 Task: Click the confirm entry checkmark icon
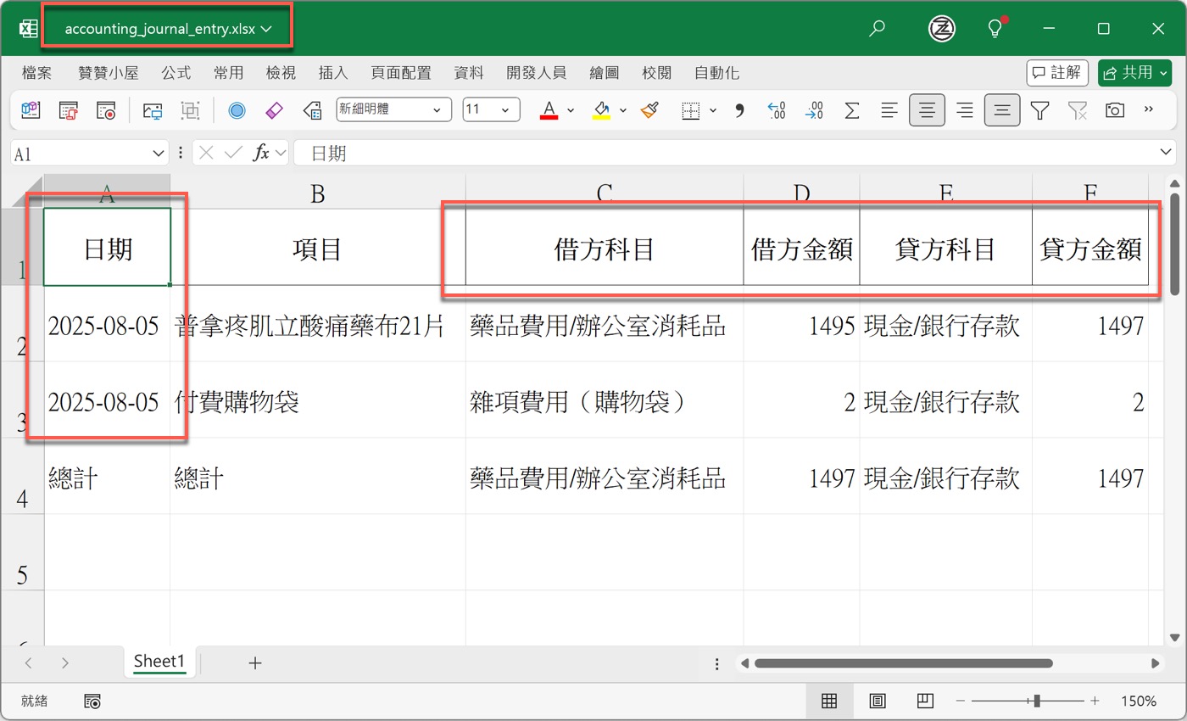pyautogui.click(x=233, y=154)
